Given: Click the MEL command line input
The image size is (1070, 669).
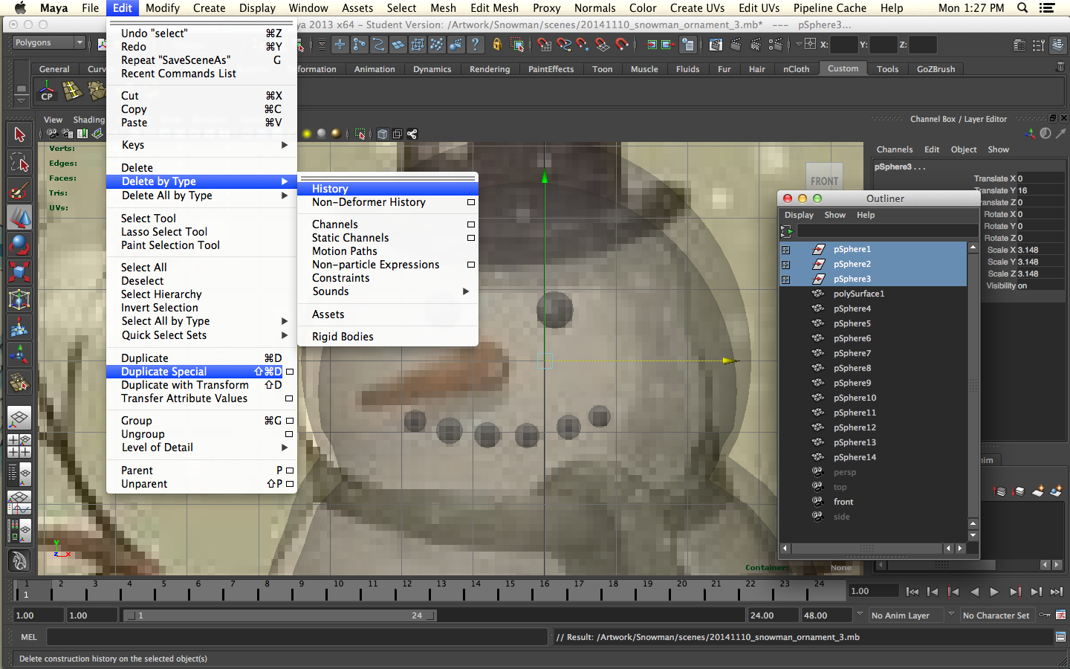Looking at the screenshot, I should pos(297,637).
